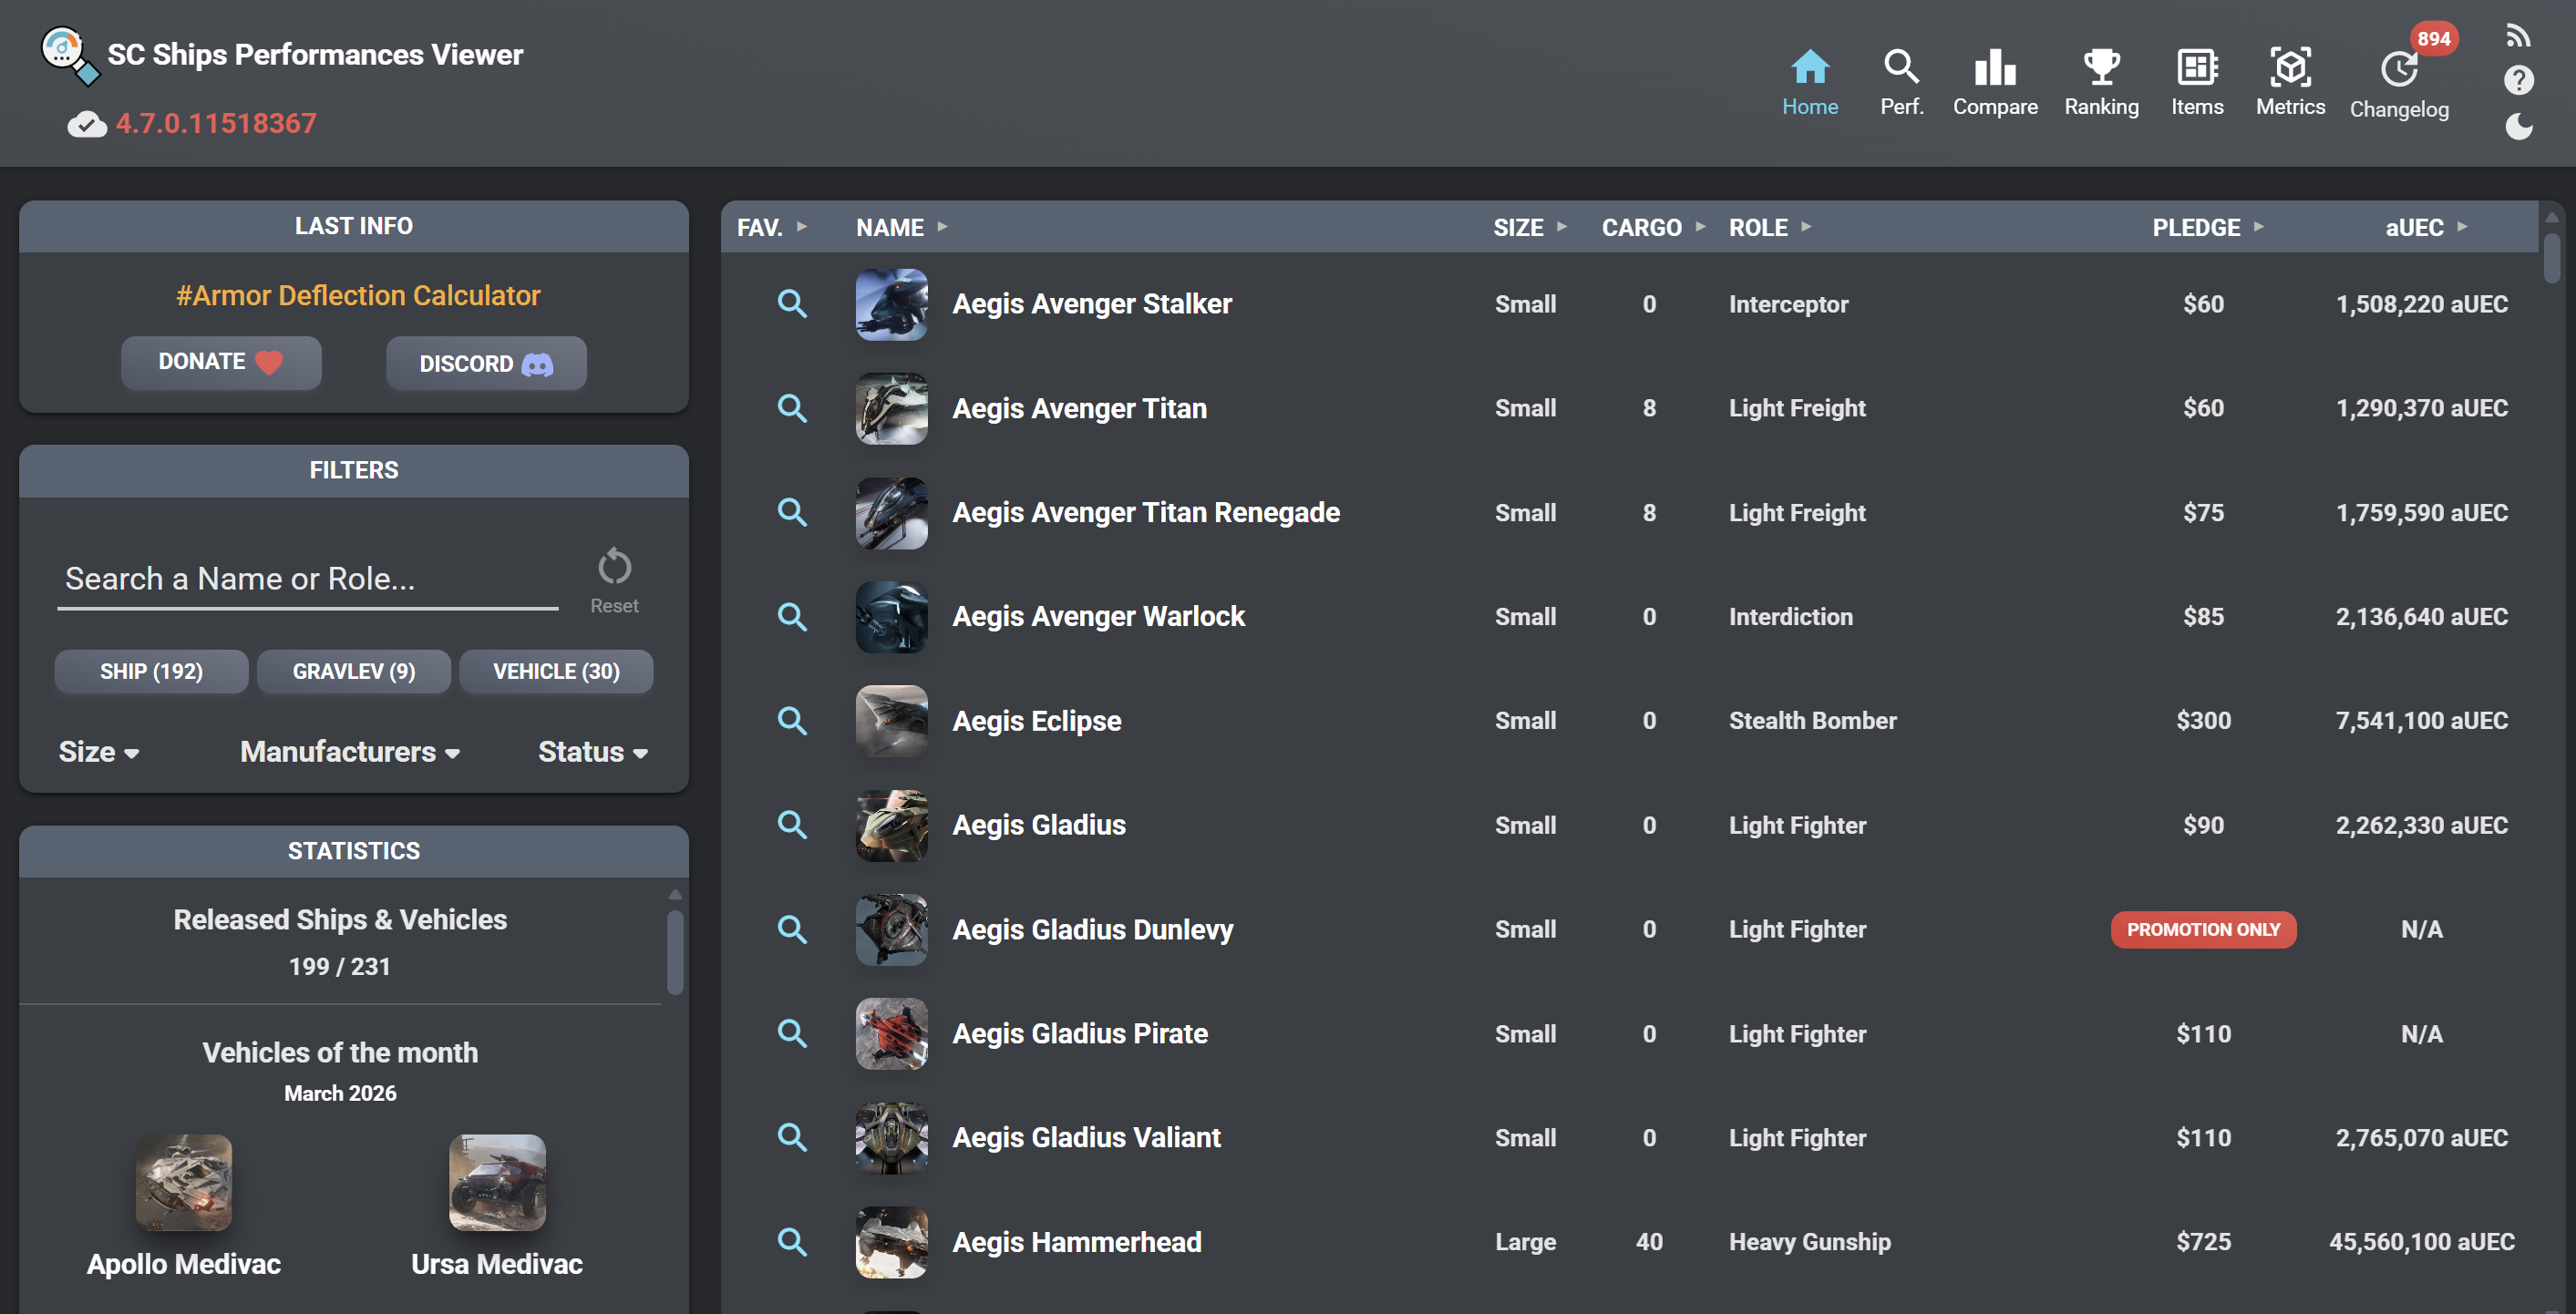Toggle the SHIP (192) filter
This screenshot has height=1314, width=2576.
pyautogui.click(x=151, y=671)
